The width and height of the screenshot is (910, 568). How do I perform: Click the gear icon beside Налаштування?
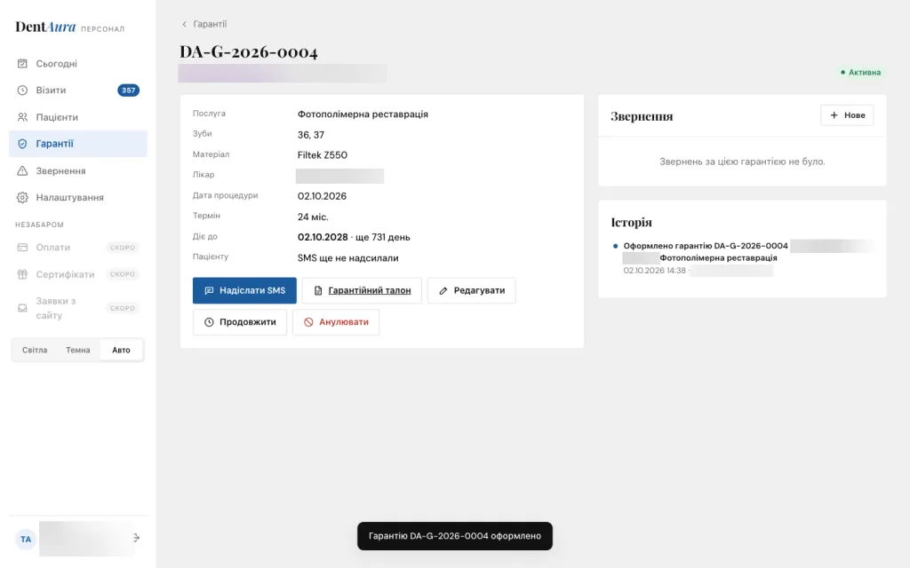coord(22,198)
